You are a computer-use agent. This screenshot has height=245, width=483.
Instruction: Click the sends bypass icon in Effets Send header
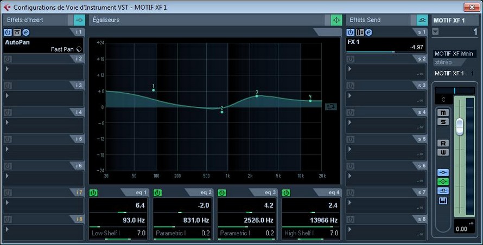click(x=422, y=20)
